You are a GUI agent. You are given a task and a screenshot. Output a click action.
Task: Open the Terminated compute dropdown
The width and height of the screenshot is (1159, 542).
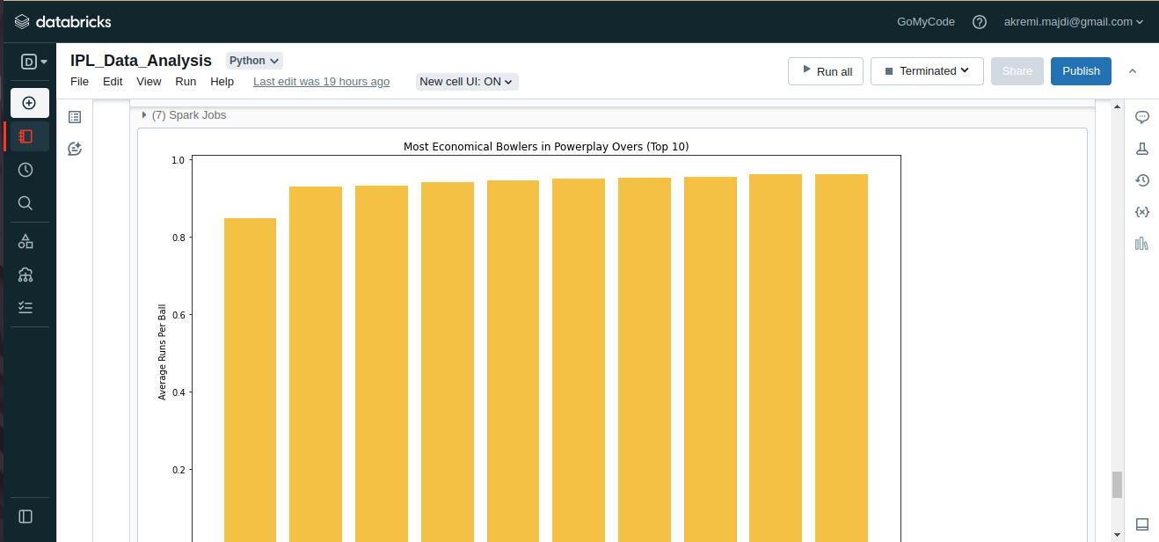click(927, 71)
